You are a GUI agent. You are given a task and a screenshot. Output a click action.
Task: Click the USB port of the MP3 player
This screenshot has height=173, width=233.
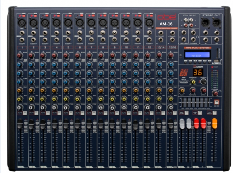[x=217, y=61]
